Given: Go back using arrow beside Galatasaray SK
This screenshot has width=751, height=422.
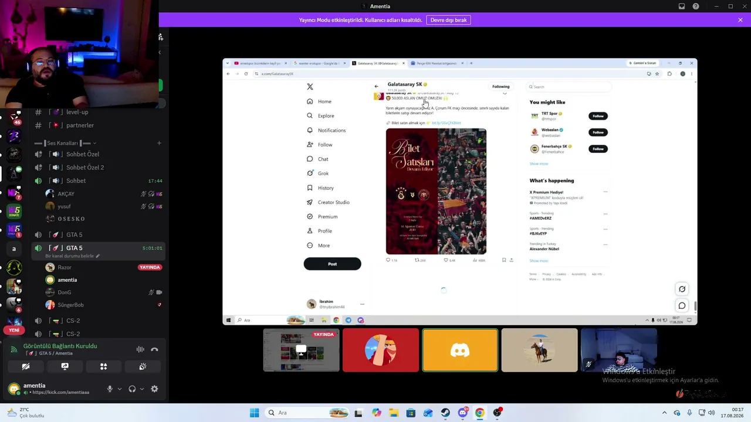Looking at the screenshot, I should click(x=377, y=87).
